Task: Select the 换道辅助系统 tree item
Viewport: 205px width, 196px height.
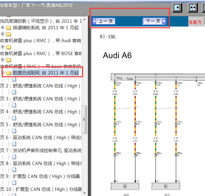Action: 46,28
